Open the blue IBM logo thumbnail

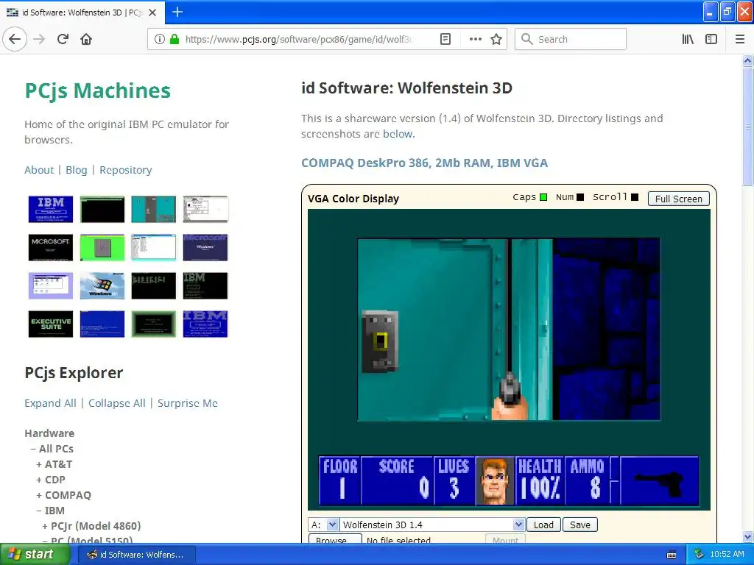pos(51,209)
